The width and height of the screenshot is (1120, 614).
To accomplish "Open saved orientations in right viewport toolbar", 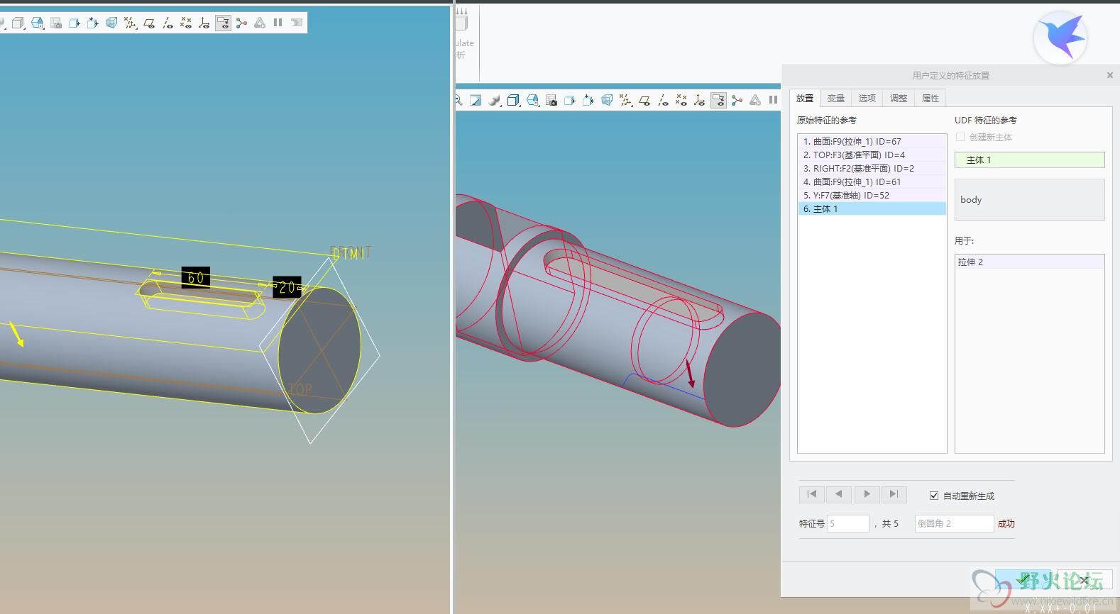I will (x=532, y=101).
